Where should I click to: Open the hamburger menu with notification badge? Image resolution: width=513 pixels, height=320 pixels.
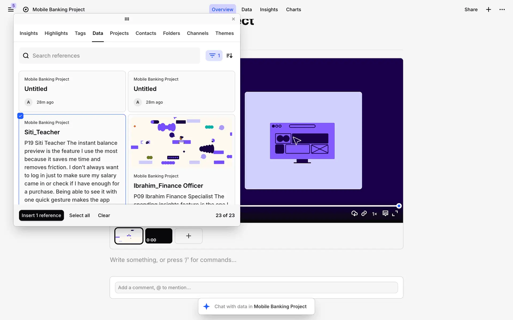11,10
